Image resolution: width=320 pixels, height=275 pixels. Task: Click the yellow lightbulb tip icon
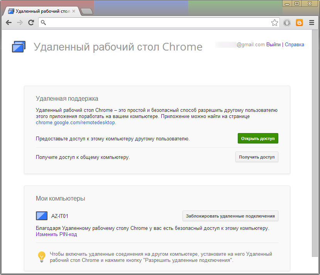pos(42,256)
